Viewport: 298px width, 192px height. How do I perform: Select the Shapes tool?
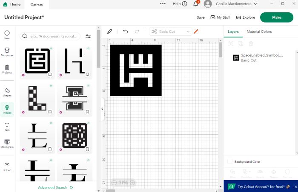coord(7,92)
